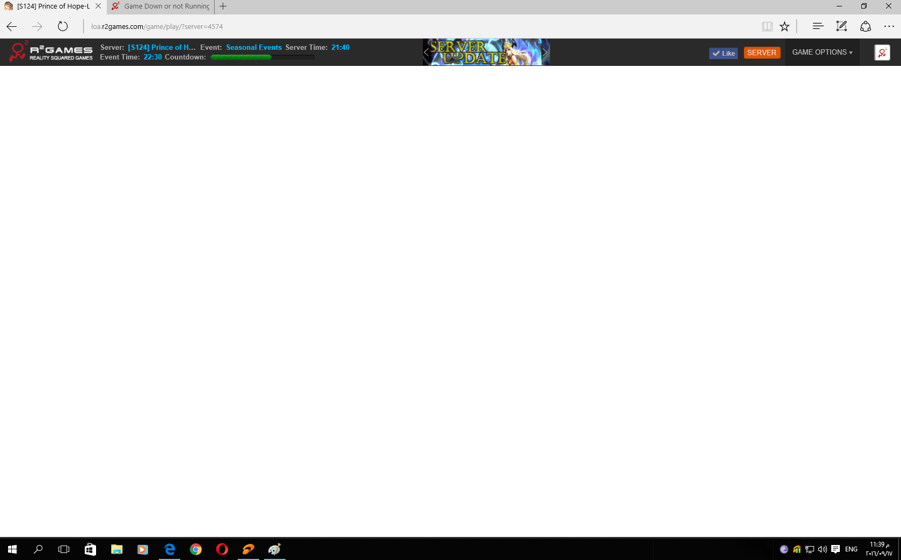Screen dimensions: 901x560
Task: Show next banner with right arrow
Action: (545, 53)
